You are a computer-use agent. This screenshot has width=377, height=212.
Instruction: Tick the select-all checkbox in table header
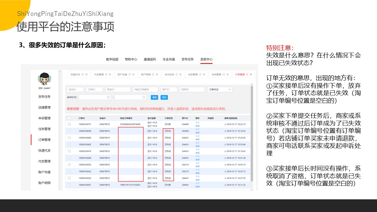(x=69, y=118)
